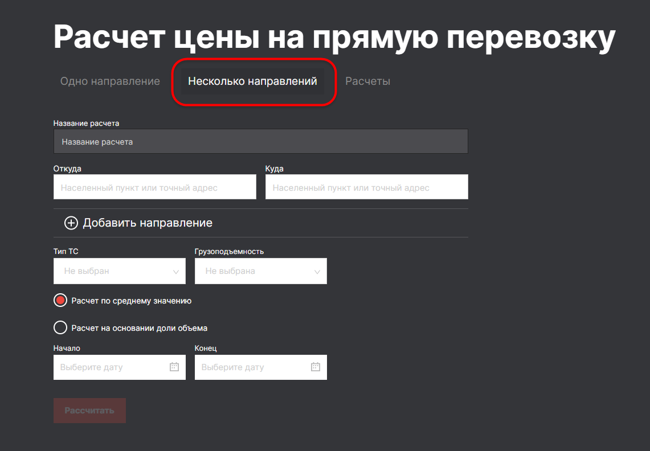Select the Несколько направлений tab

click(252, 81)
